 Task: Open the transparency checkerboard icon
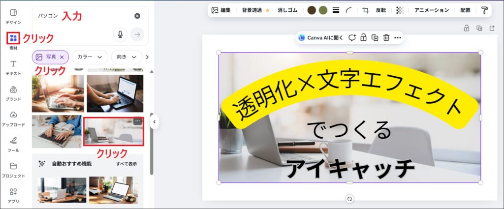(400, 10)
